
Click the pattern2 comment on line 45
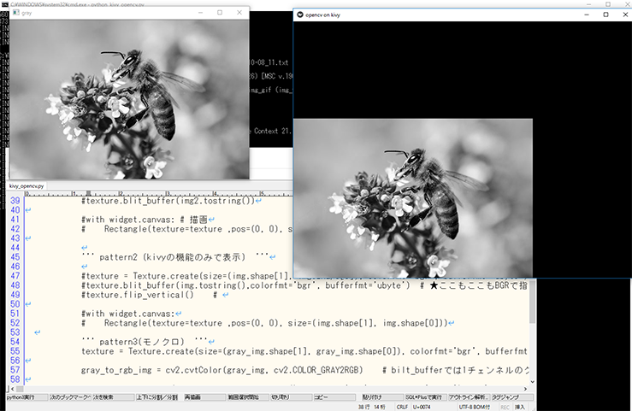pos(174,257)
